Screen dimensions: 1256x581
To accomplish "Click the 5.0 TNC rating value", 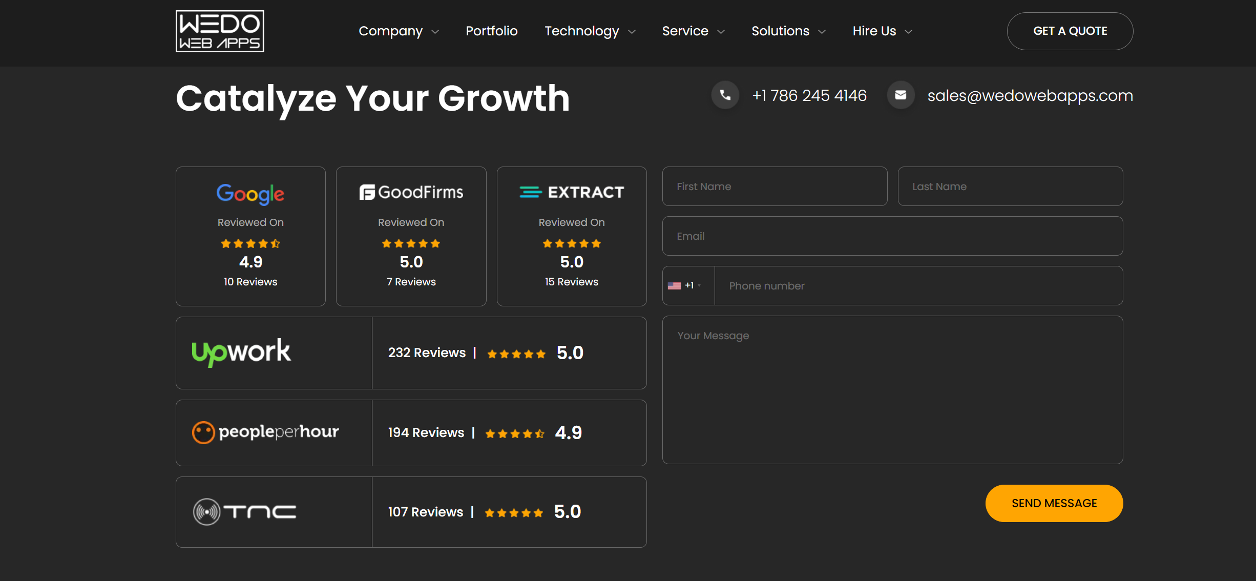I will click(x=568, y=512).
